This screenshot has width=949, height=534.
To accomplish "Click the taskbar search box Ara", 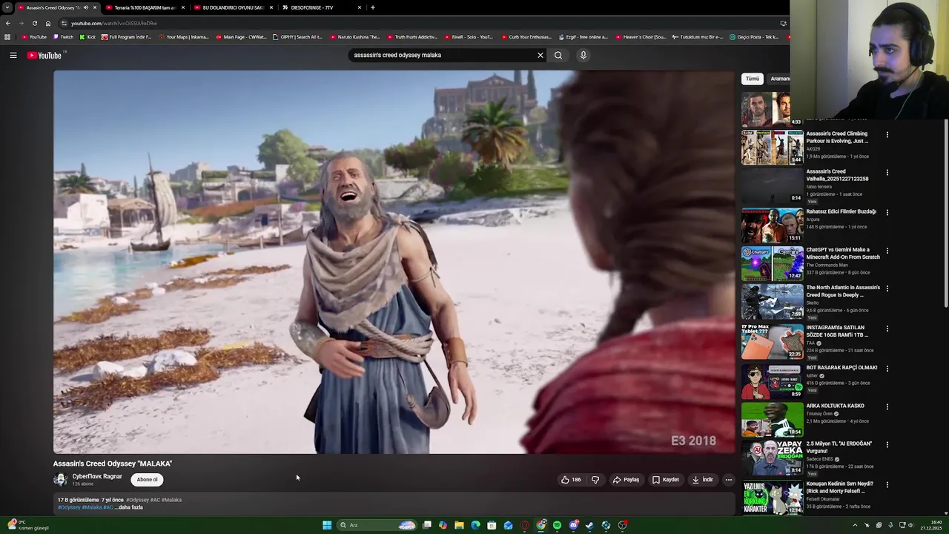I will pos(377,525).
